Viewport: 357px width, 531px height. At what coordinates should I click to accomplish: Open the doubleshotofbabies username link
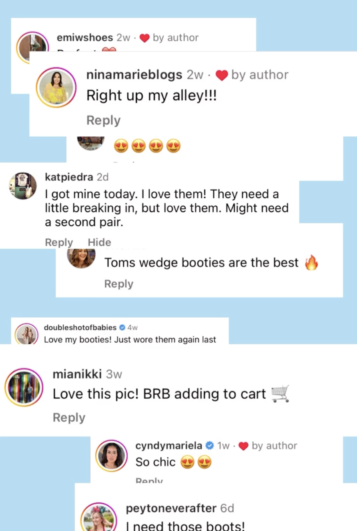point(80,327)
